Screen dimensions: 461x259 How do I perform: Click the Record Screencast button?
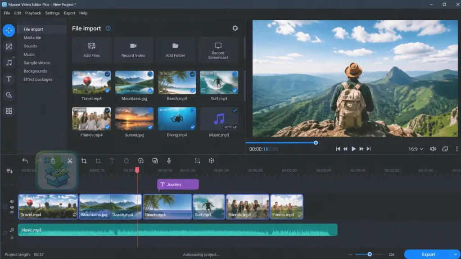(x=218, y=50)
